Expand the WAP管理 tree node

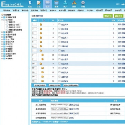click(x=2, y=56)
